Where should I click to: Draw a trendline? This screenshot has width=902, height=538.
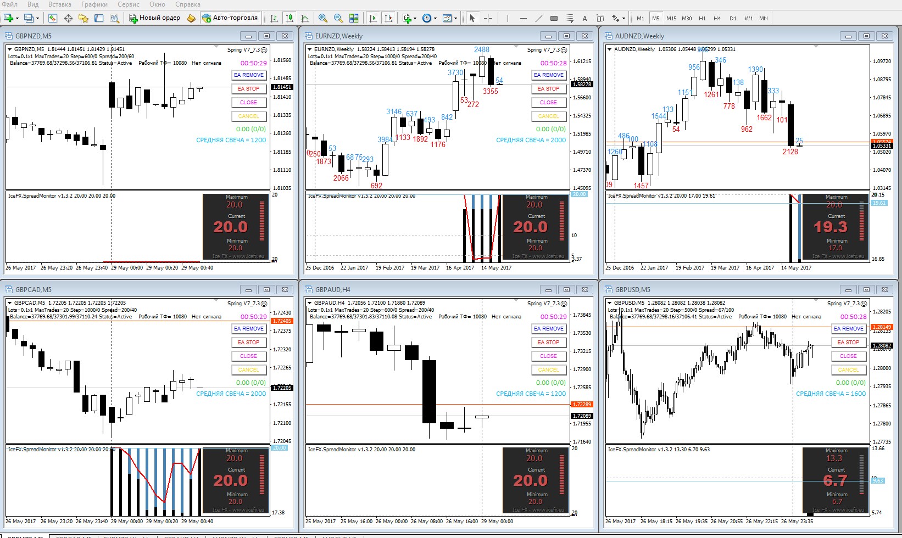[538, 18]
